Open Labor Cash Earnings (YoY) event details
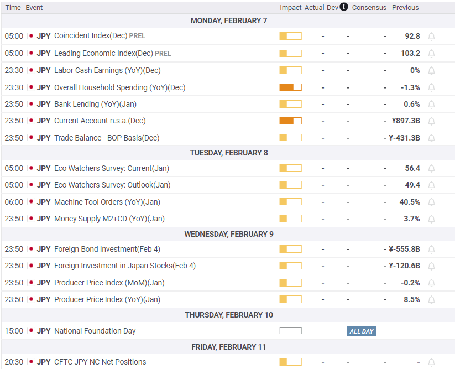This screenshot has height=369, width=455. pos(107,71)
